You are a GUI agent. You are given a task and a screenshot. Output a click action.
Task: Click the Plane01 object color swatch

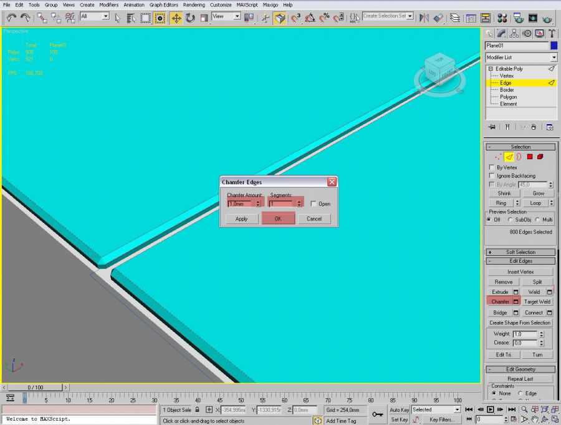(554, 46)
